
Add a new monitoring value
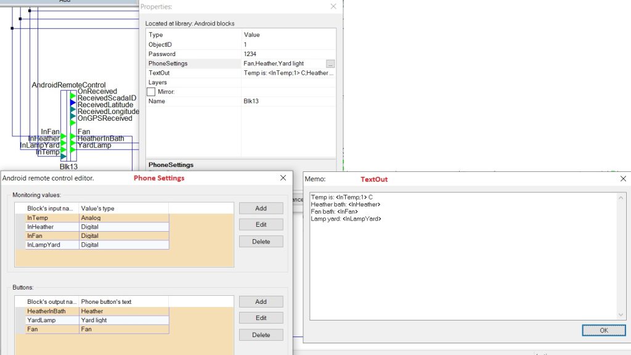pyautogui.click(x=261, y=208)
